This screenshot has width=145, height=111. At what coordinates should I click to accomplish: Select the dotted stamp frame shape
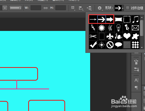(x=101, y=36)
